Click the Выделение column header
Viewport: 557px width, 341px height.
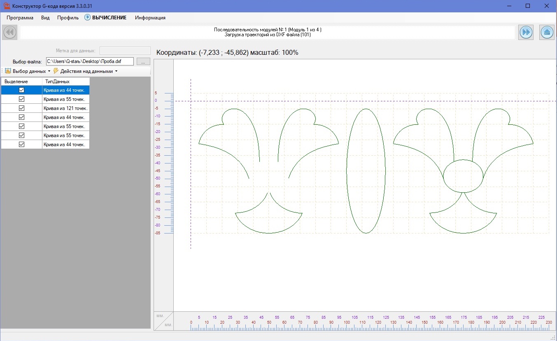(21, 82)
